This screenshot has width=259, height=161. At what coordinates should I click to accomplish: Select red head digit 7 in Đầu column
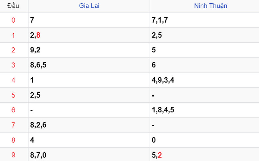tap(13, 125)
